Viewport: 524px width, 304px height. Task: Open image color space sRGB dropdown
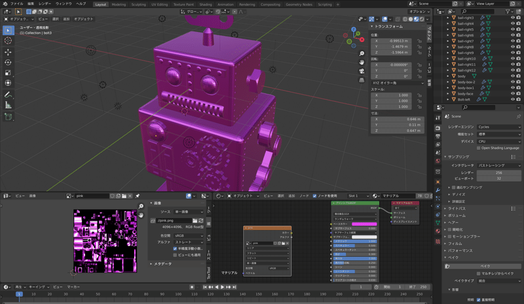coord(189,235)
